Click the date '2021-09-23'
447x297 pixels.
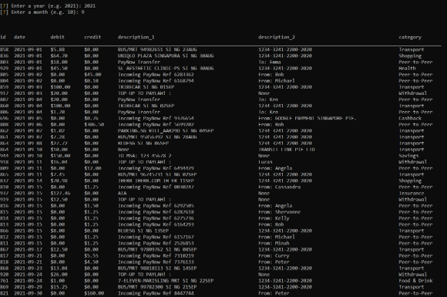tap(28, 268)
